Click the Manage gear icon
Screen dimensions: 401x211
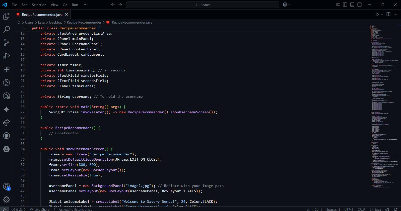click(x=6, y=199)
